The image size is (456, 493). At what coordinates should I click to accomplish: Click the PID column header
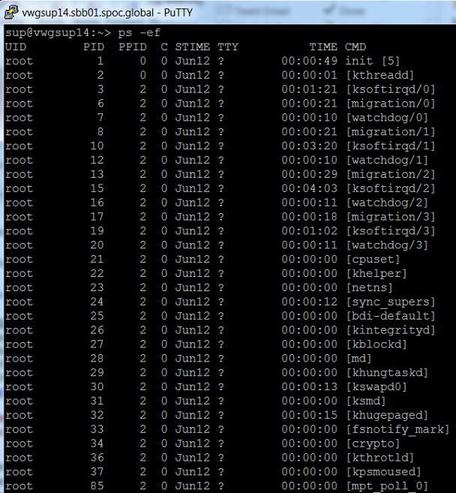pos(94,47)
